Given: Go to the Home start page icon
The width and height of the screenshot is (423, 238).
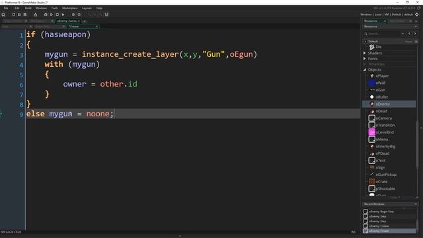Looking at the screenshot, I should click(x=3, y=15).
